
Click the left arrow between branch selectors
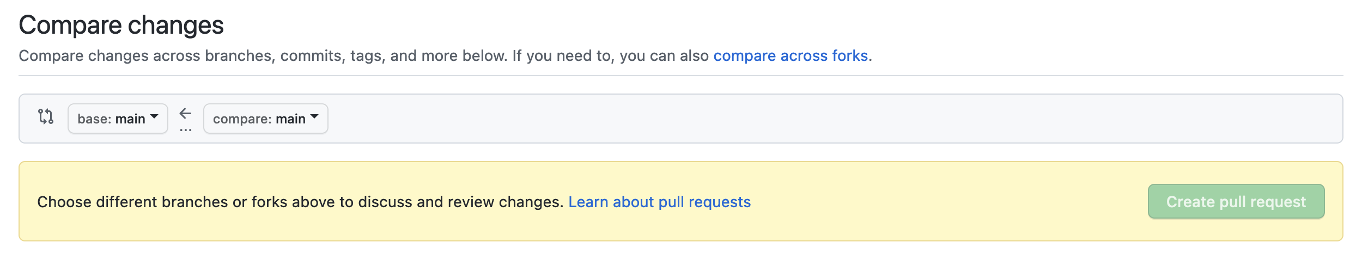coord(185,113)
